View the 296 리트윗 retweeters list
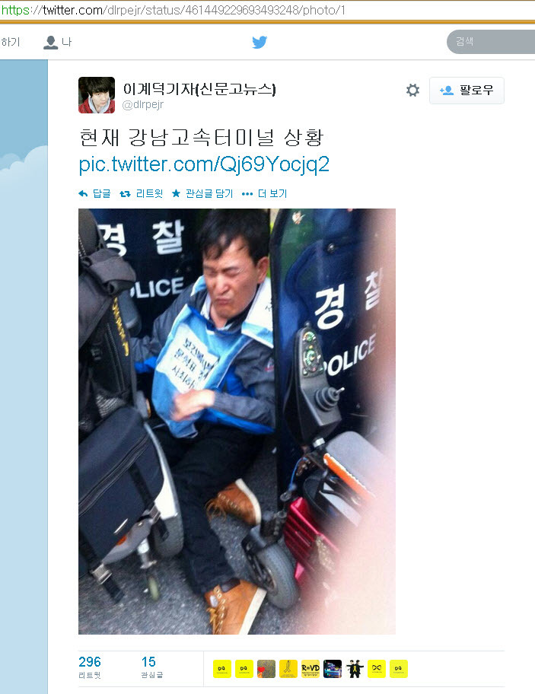 point(90,667)
